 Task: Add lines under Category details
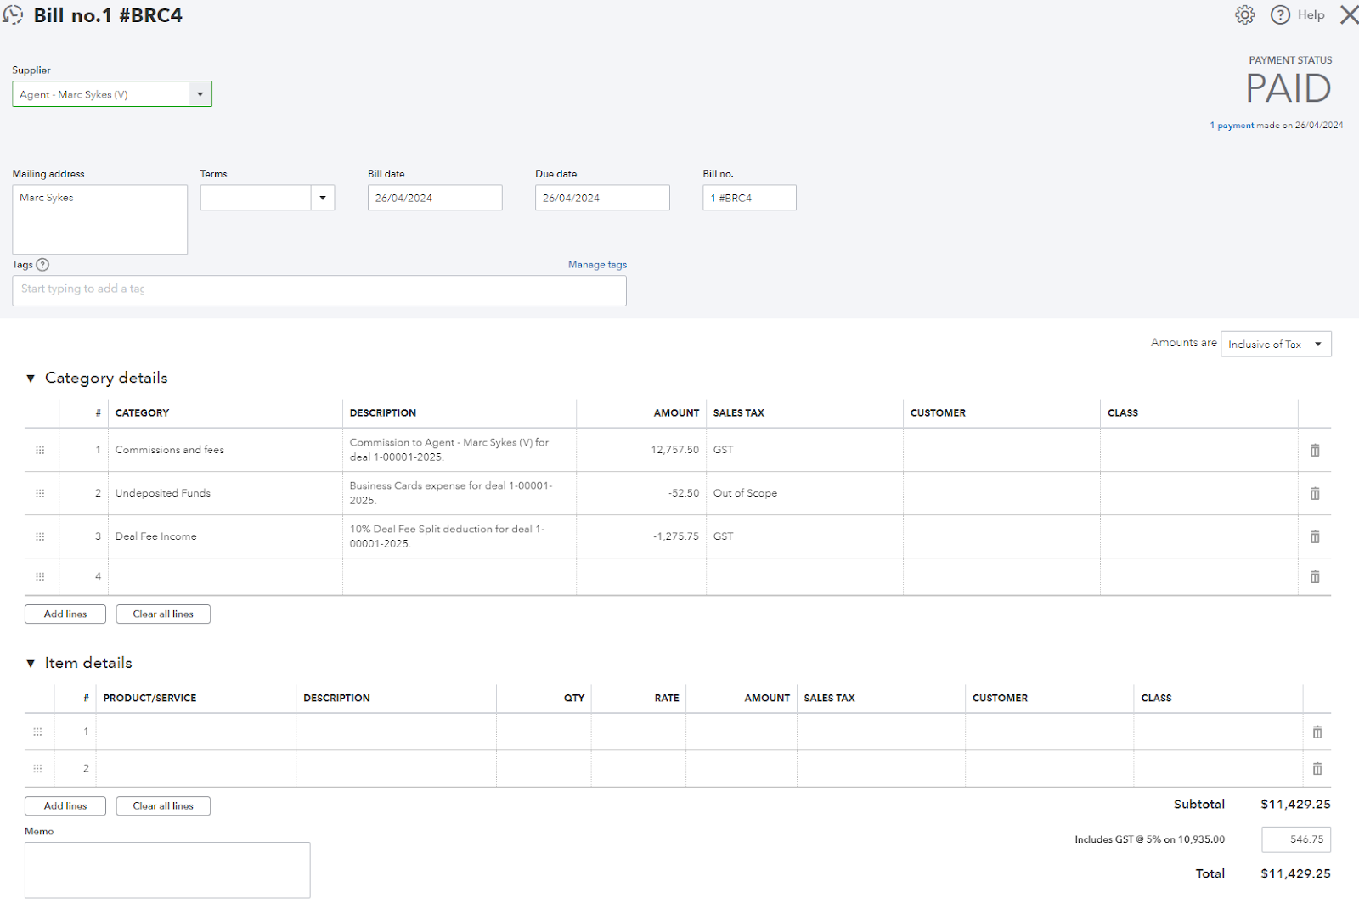(x=65, y=614)
